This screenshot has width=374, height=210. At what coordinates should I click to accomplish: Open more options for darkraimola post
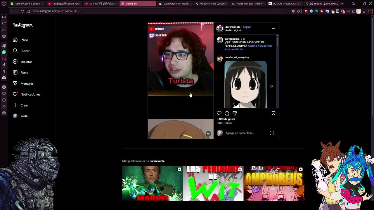click(x=273, y=28)
